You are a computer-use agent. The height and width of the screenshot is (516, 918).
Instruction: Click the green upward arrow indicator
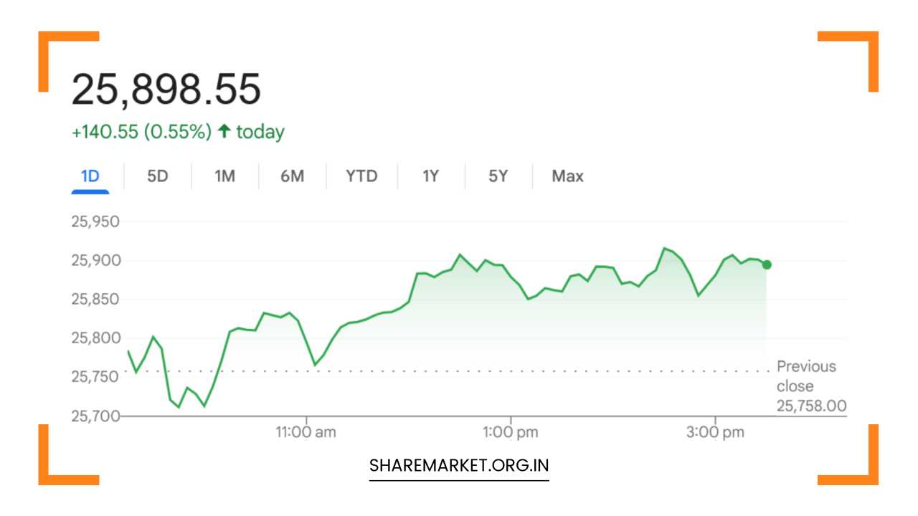(x=223, y=130)
